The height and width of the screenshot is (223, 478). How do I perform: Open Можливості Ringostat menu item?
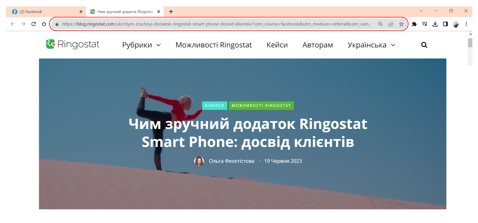pos(214,45)
